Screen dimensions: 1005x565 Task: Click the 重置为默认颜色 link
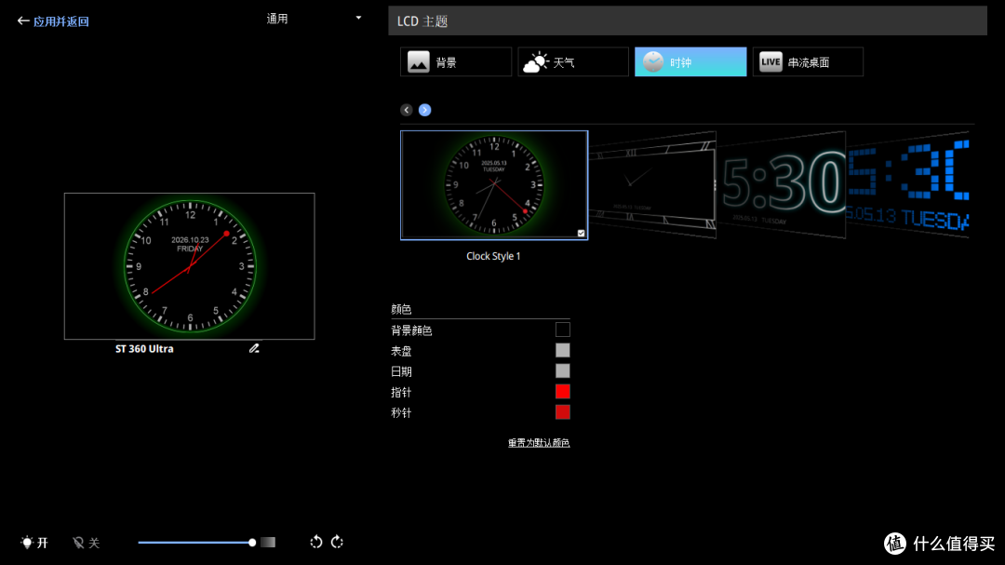coord(539,442)
